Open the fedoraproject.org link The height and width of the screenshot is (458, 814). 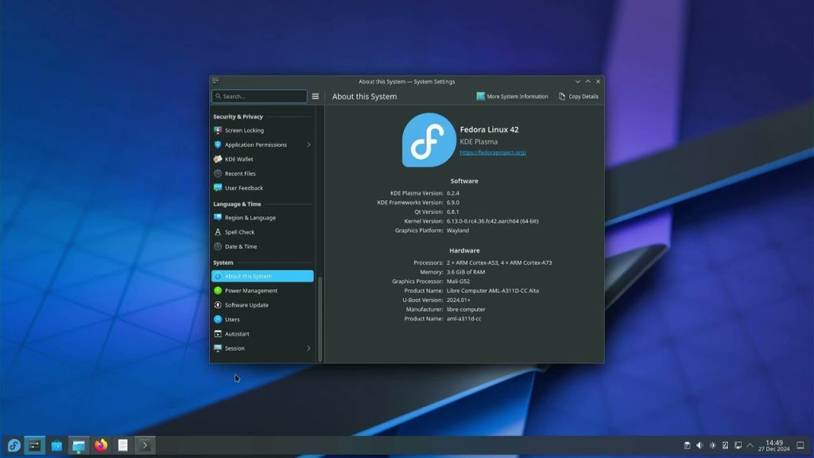coord(493,153)
